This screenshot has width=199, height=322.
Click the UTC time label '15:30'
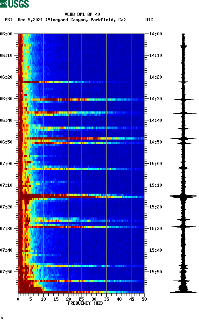point(156,229)
